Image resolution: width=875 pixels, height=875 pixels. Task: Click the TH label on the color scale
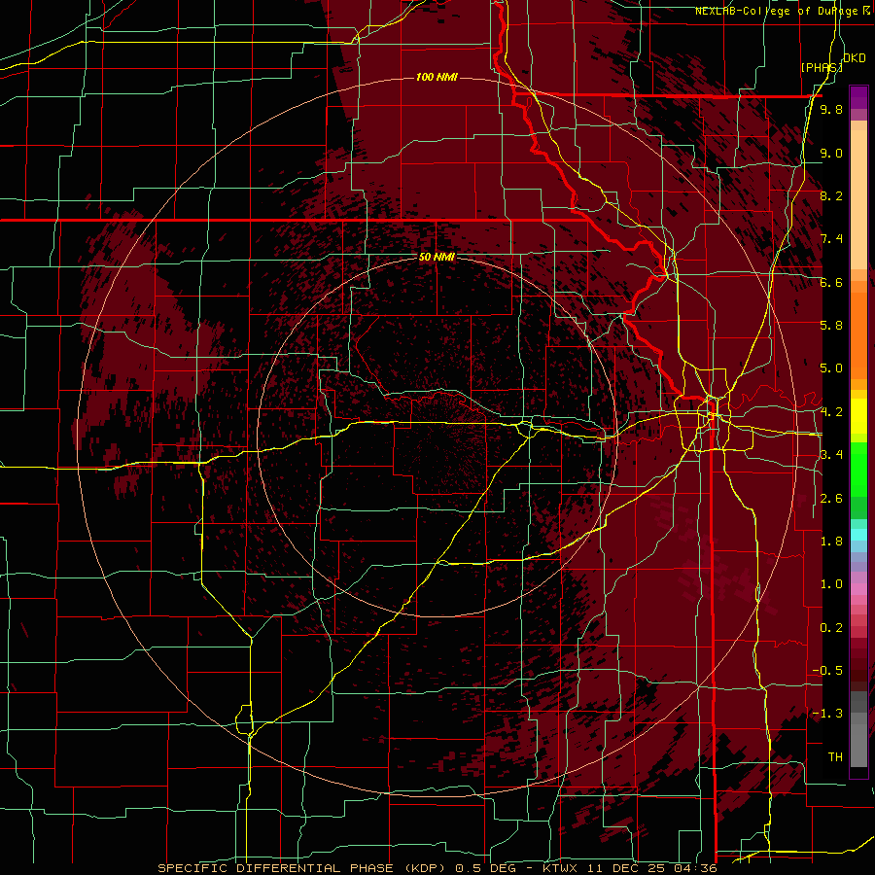pos(835,757)
